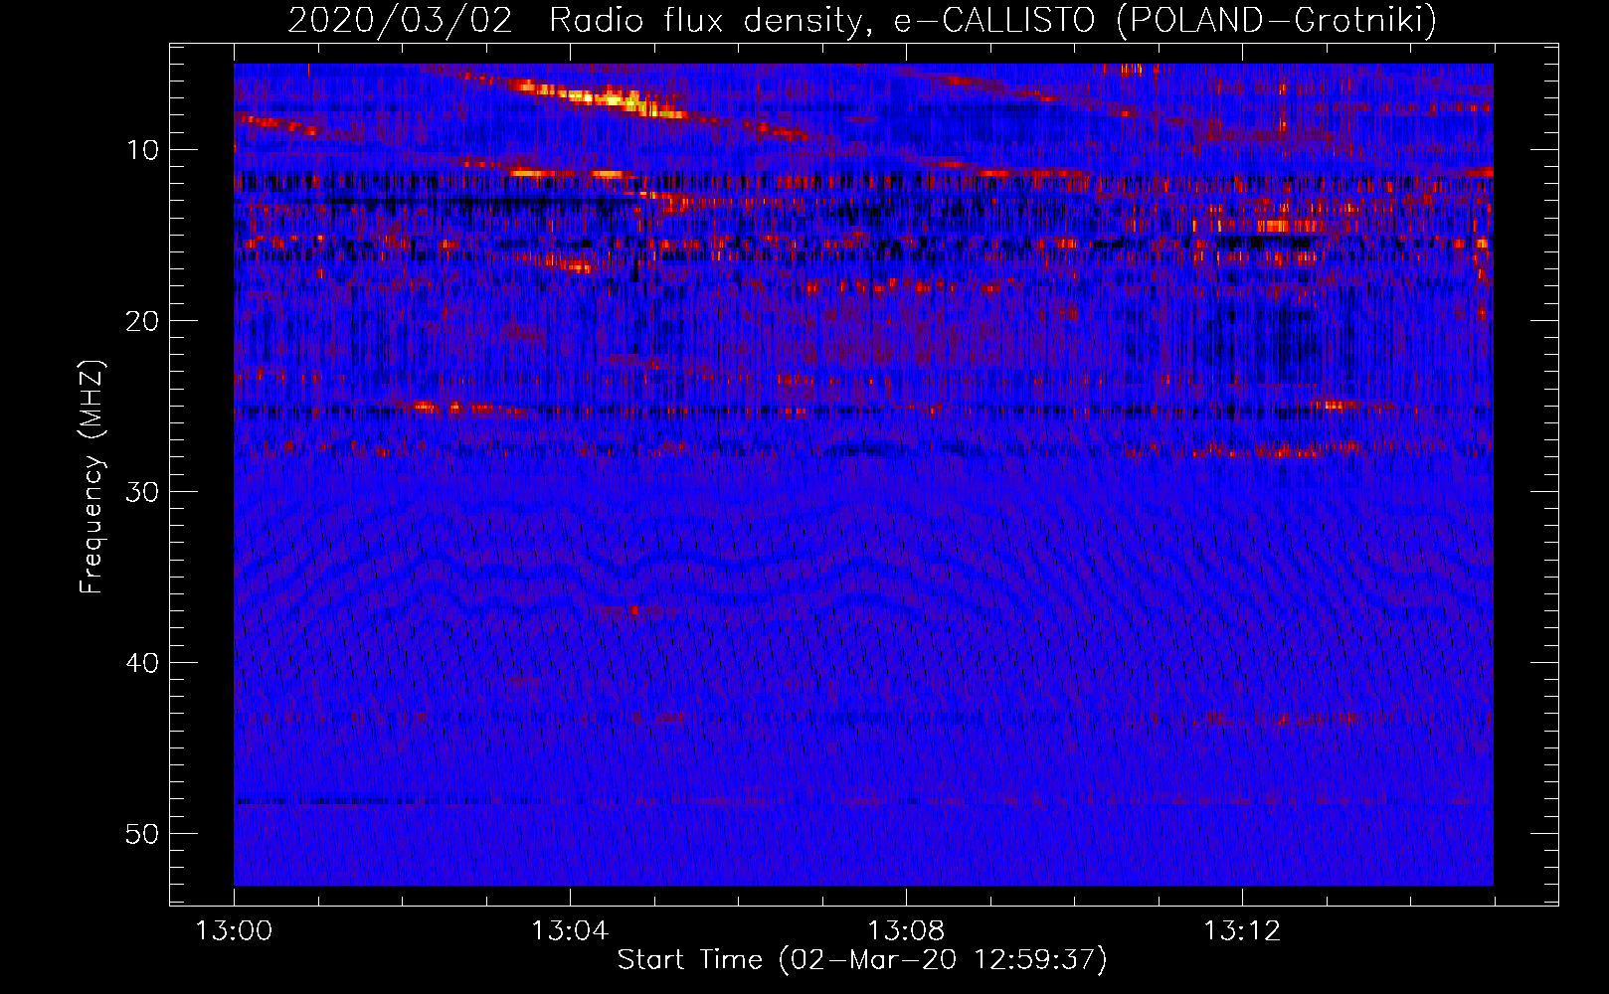The width and height of the screenshot is (1609, 994).
Task: Click the Start Time axis caption
Action: pyautogui.click(x=862, y=960)
